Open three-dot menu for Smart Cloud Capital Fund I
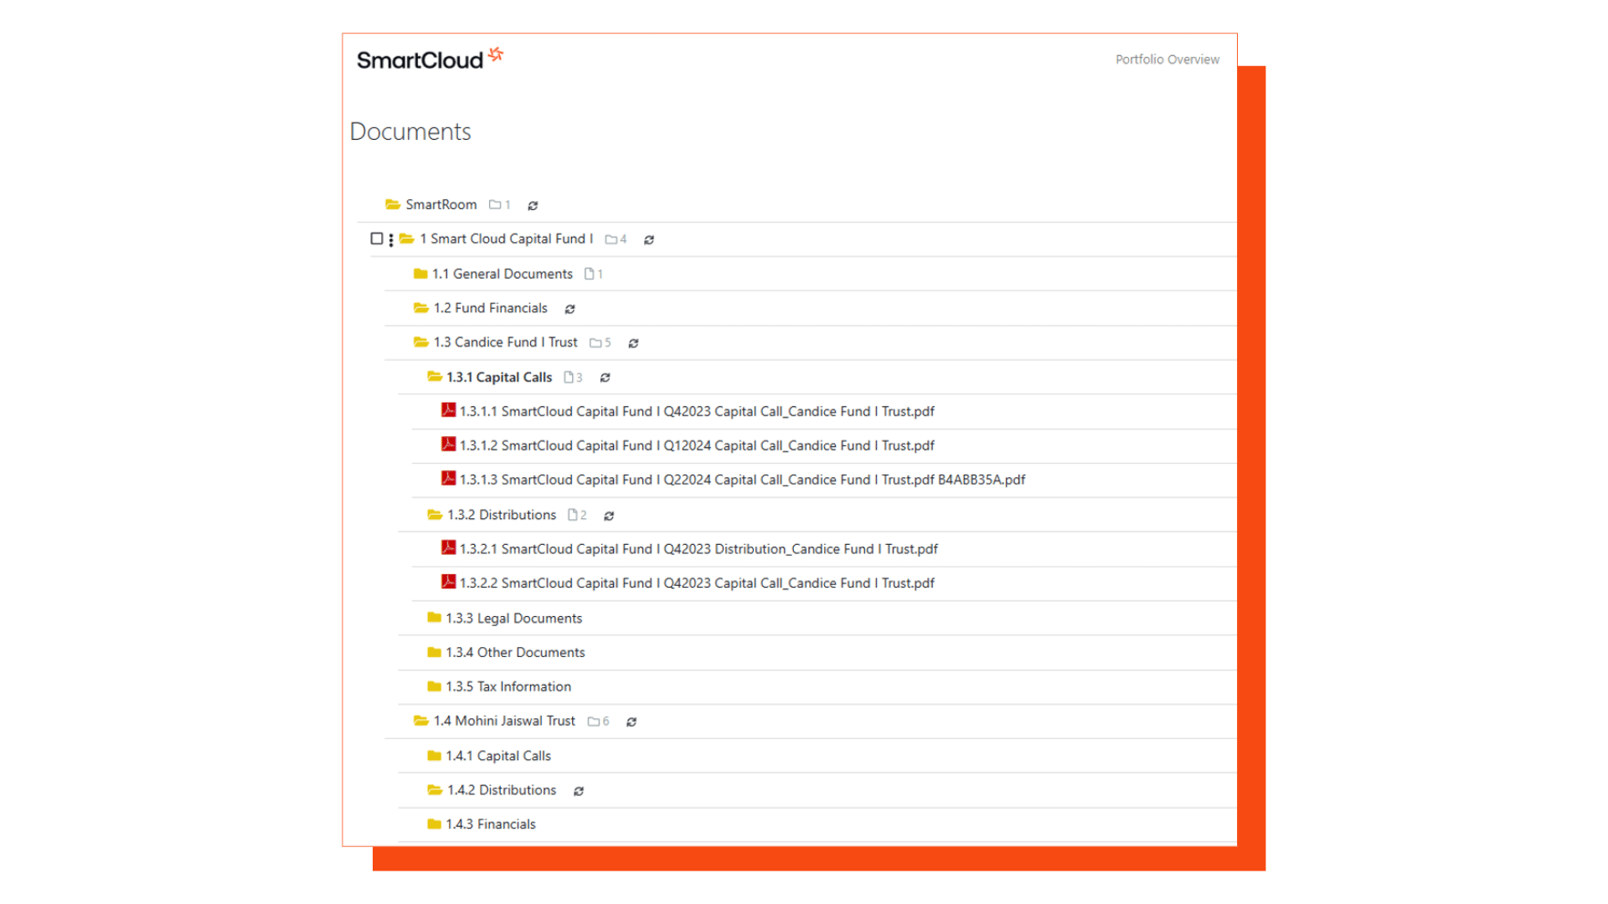Screen dimensions: 1608x904 click(x=391, y=240)
